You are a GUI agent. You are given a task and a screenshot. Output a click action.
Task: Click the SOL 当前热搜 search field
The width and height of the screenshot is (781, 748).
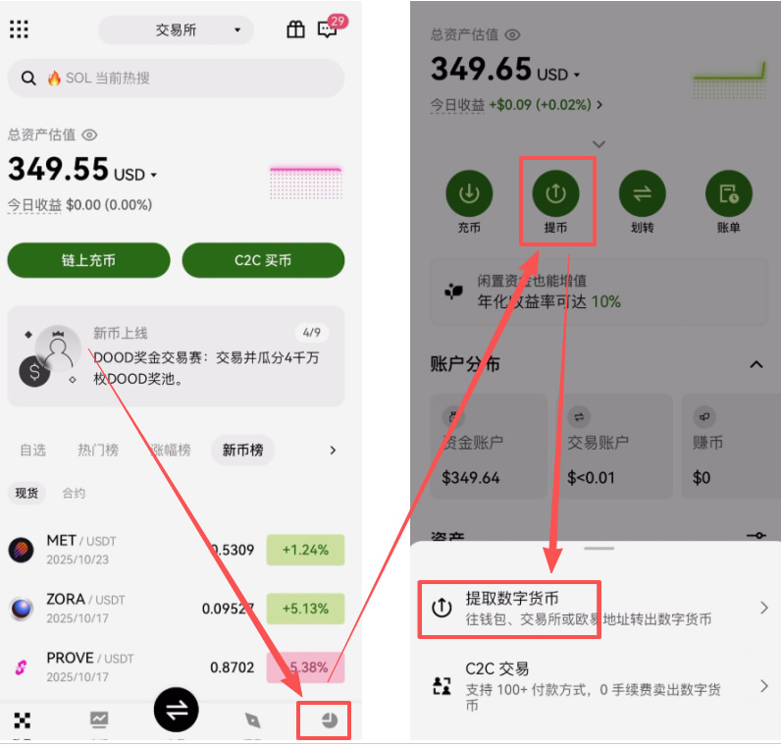pyautogui.click(x=176, y=79)
